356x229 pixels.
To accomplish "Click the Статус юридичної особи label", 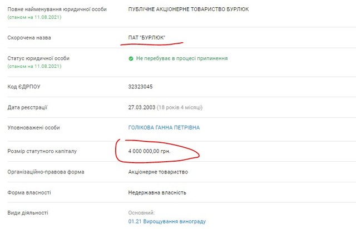I will click(38, 58).
